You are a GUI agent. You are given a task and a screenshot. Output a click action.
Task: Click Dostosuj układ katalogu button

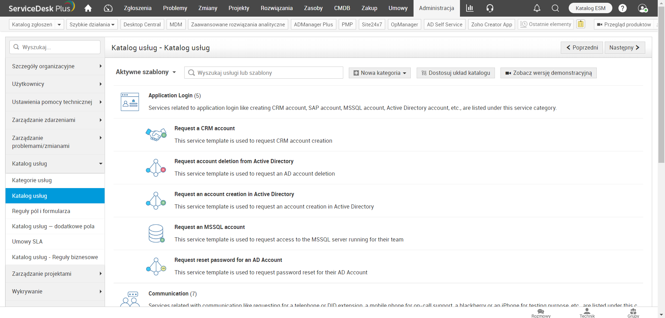(x=455, y=73)
